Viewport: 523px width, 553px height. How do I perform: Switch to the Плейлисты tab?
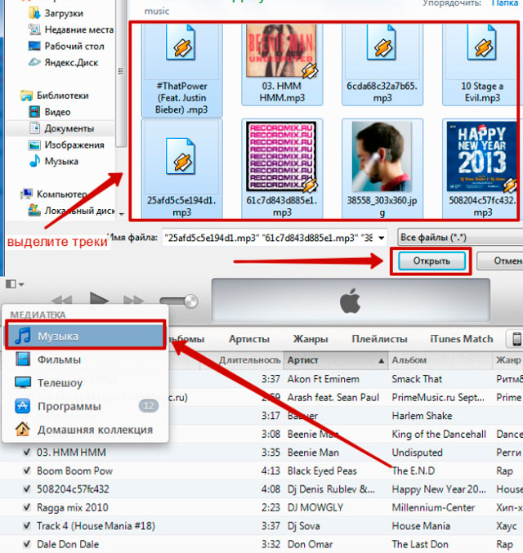[379, 339]
